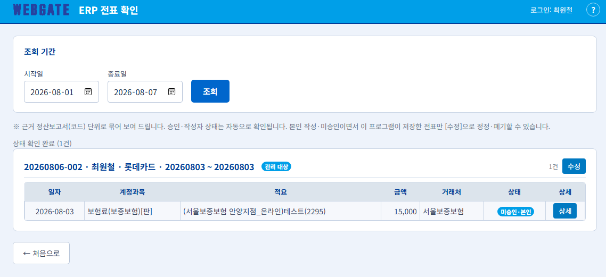Focus the 시작일 date field 2026-08-01
The image size is (606, 277).
[x=61, y=92]
